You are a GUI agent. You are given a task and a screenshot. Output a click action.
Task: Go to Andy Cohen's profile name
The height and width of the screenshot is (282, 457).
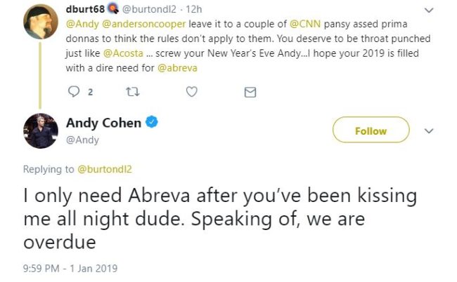[x=103, y=123]
